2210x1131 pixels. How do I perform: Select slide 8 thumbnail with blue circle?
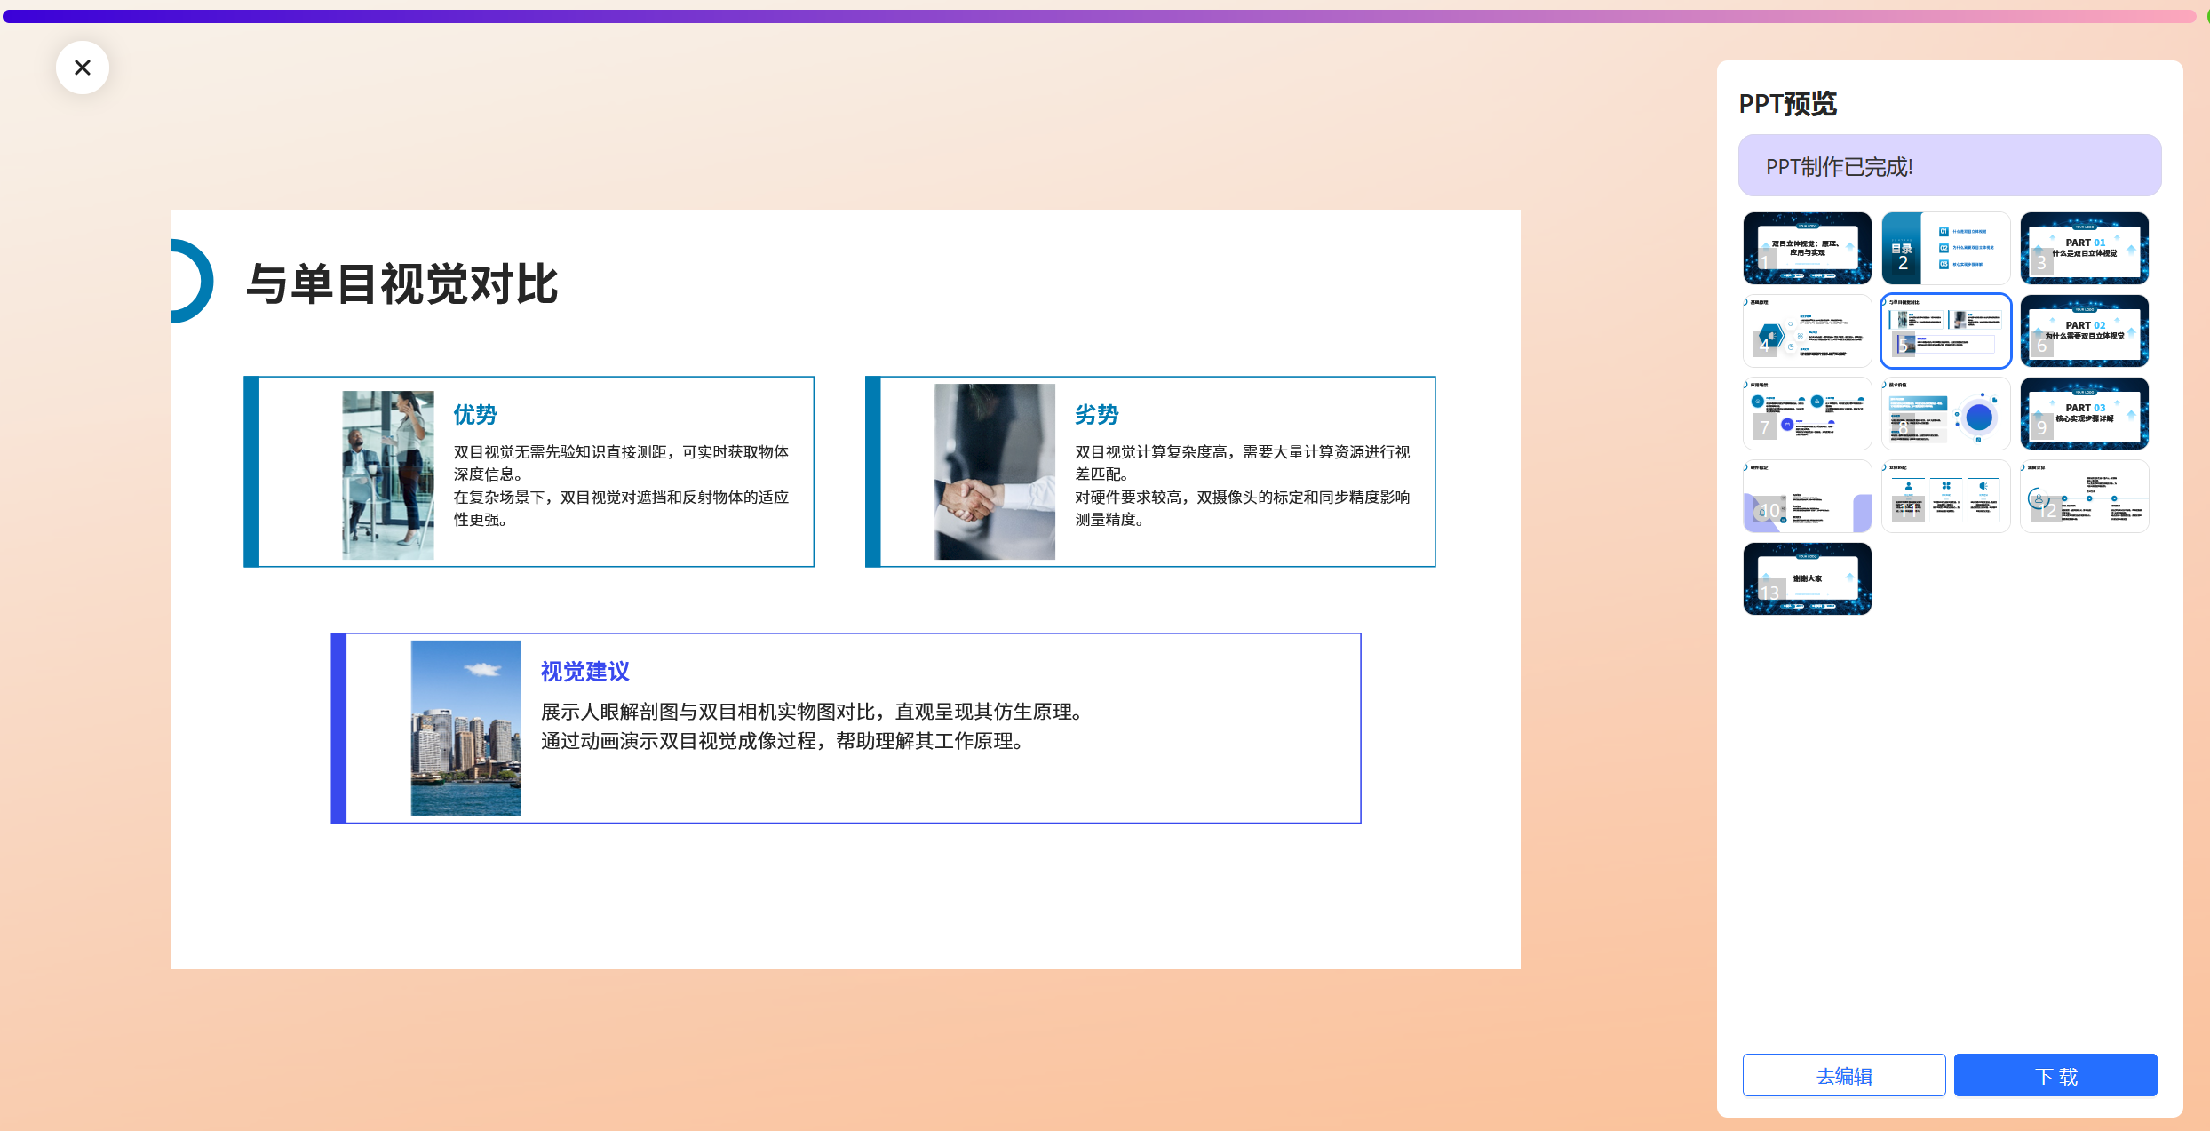[1945, 413]
